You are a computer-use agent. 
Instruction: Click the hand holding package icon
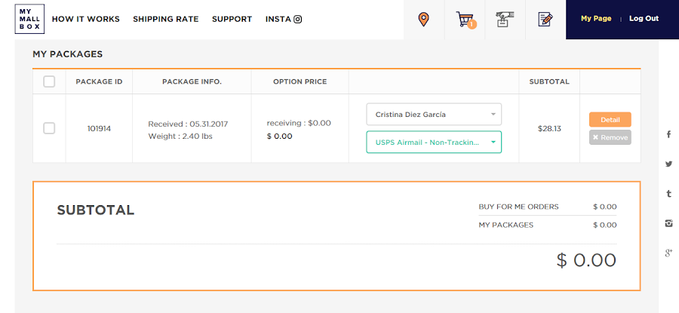click(x=504, y=20)
